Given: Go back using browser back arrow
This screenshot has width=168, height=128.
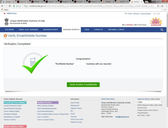Looking at the screenshot, I should [x=2, y=6].
